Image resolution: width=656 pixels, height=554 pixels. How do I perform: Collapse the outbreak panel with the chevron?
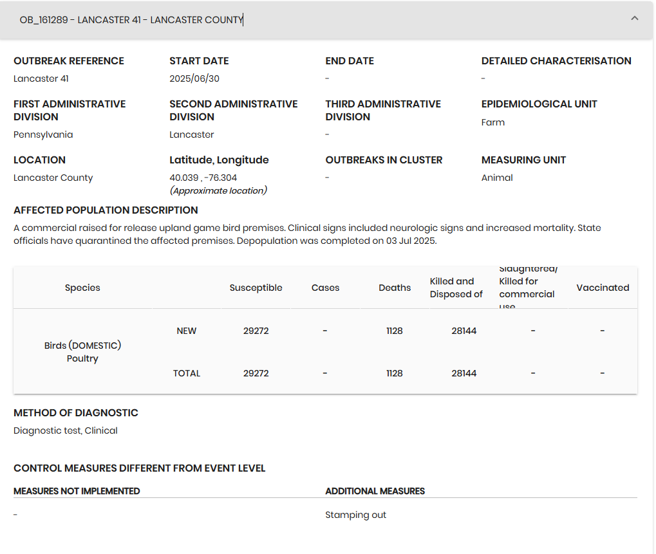pyautogui.click(x=634, y=19)
